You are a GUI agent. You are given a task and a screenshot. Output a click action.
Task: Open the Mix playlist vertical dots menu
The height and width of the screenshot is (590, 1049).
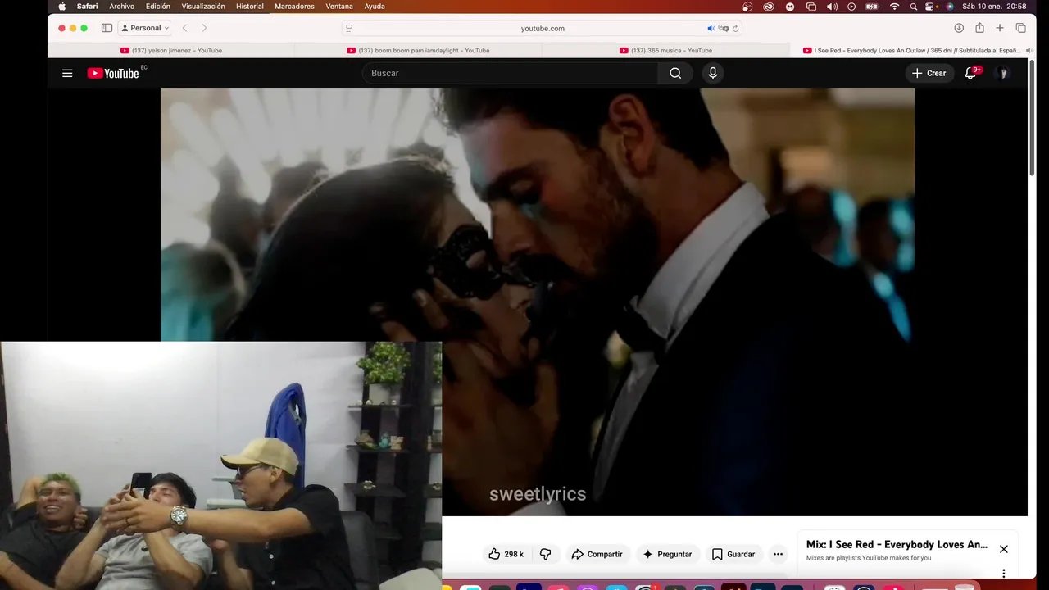click(x=1004, y=574)
